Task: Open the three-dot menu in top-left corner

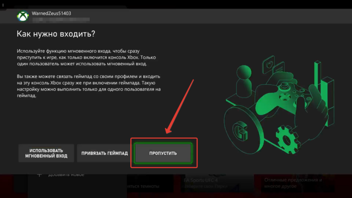Action: (3, 5)
